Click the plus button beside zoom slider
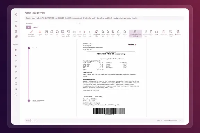Viewport: 200px width, 133px height. click(180, 121)
